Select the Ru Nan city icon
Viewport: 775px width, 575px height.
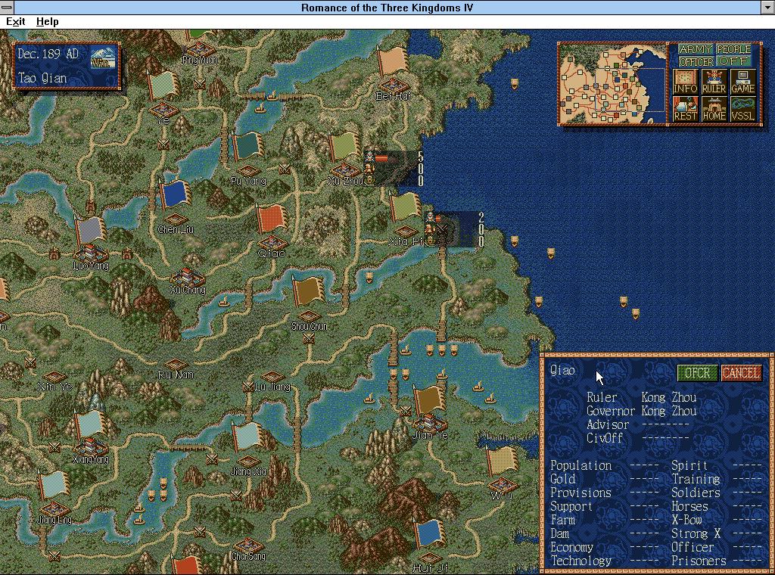[176, 365]
